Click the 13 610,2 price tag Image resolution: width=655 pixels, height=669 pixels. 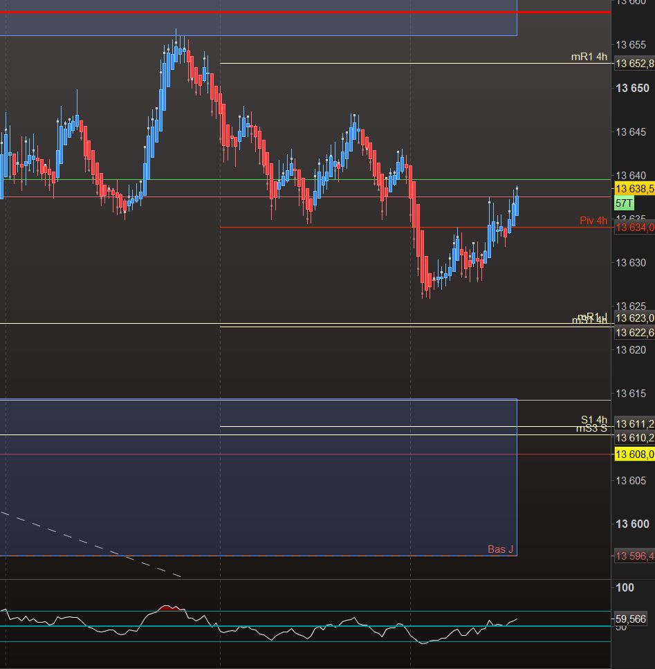tap(634, 438)
